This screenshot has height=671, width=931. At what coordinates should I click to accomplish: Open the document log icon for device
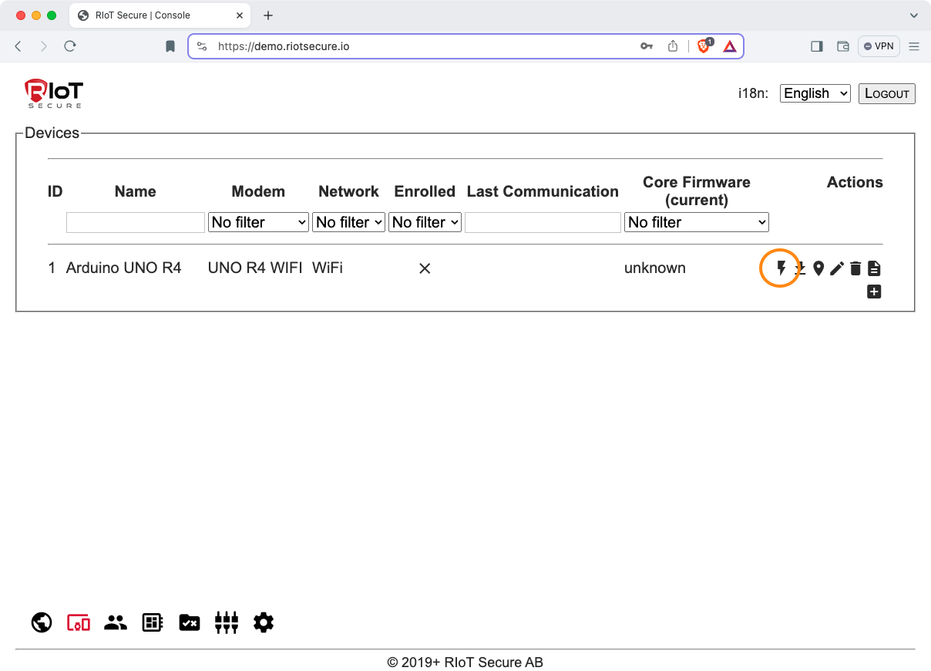click(x=874, y=268)
